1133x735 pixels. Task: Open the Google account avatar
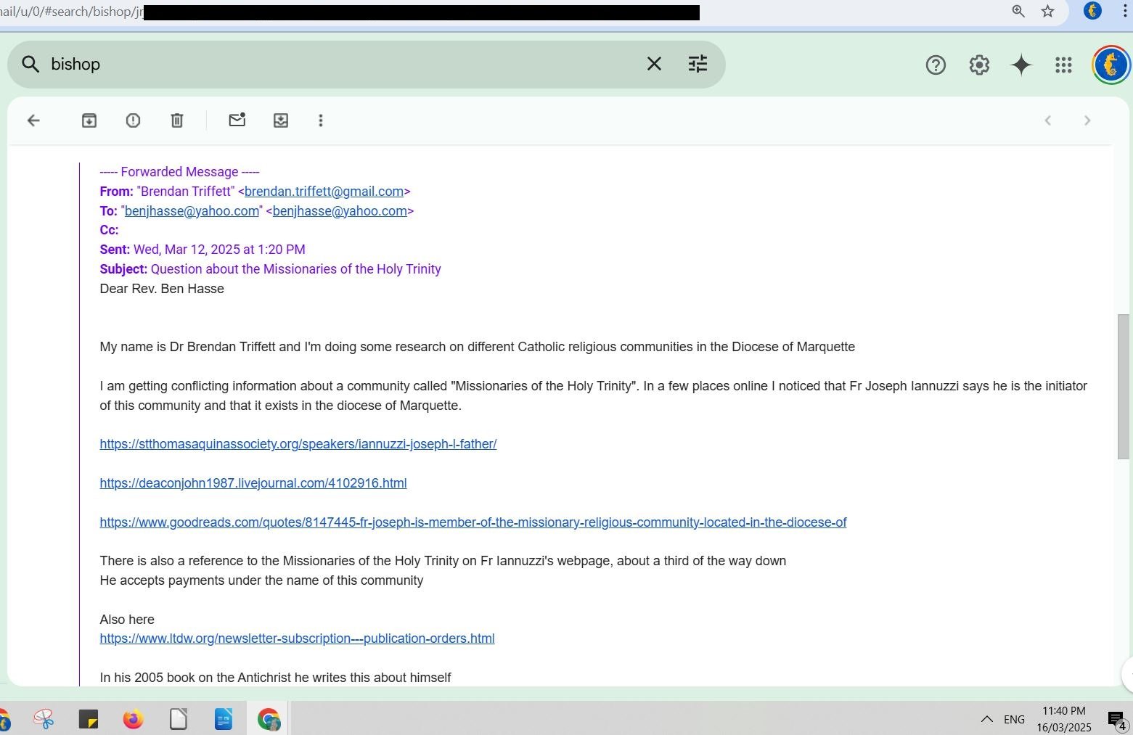(1111, 65)
